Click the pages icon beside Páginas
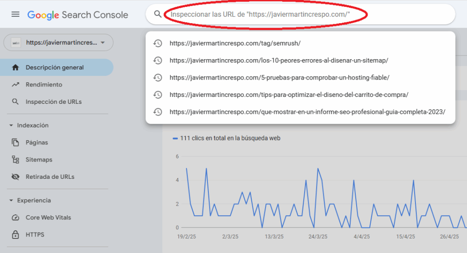This screenshot has height=253, width=467. tap(16, 142)
